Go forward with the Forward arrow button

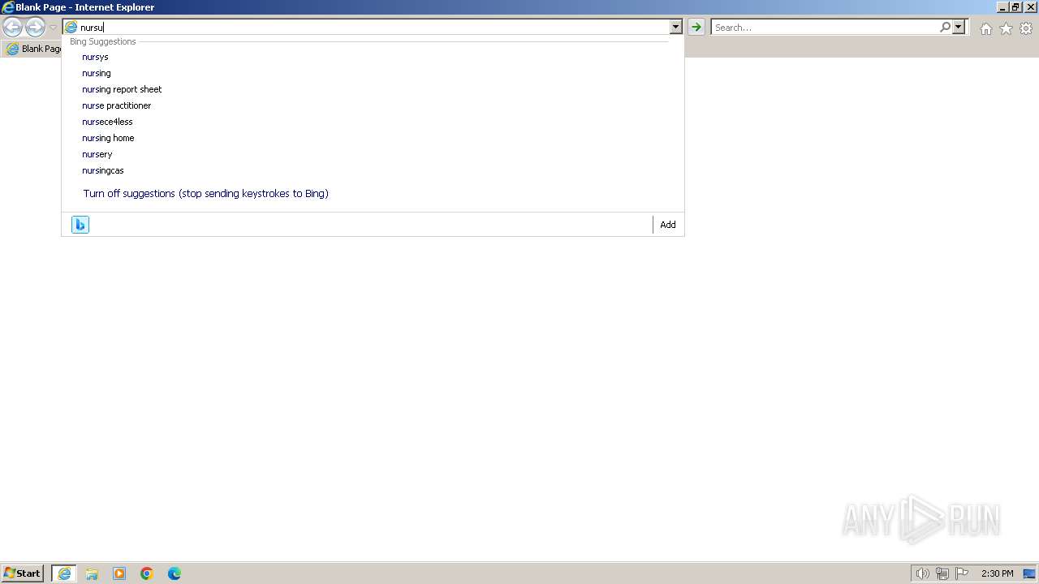tap(35, 28)
